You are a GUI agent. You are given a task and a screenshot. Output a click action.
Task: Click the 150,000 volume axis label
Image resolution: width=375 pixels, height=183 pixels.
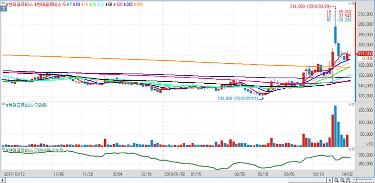point(365,111)
